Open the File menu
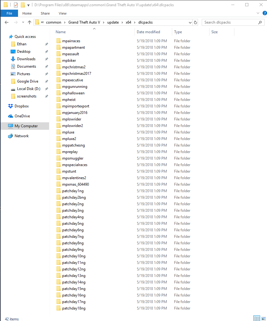 click(x=9, y=13)
